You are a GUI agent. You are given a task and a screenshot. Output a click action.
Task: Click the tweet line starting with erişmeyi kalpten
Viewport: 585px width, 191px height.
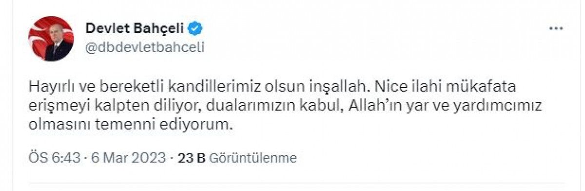point(286,106)
